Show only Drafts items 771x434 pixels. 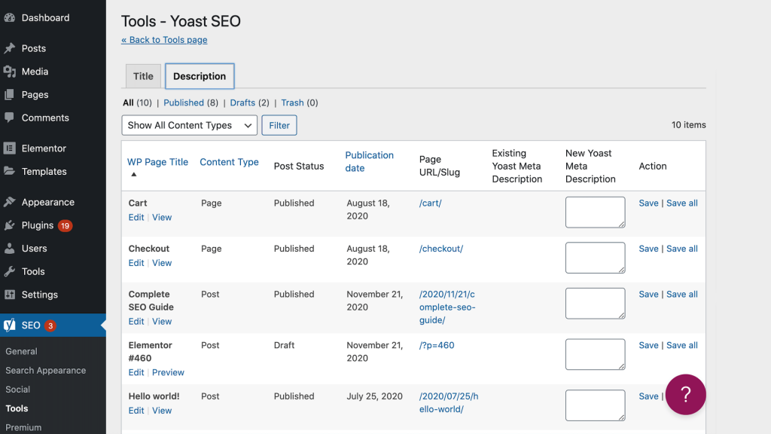[242, 102]
